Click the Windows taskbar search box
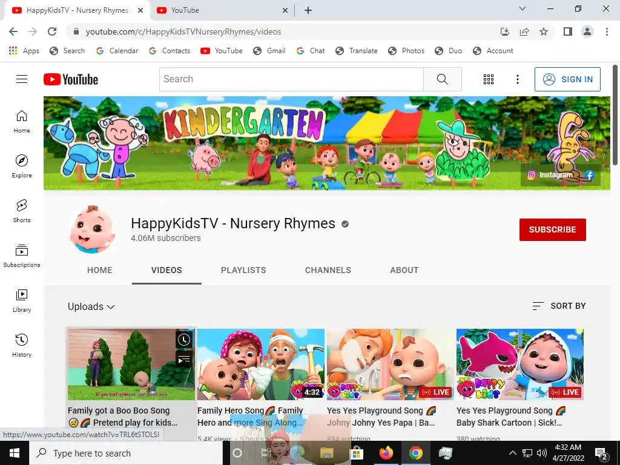The image size is (620, 465). click(x=126, y=453)
